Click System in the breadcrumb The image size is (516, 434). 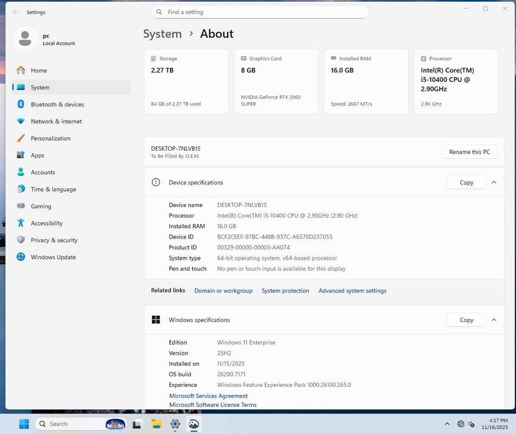[162, 34]
